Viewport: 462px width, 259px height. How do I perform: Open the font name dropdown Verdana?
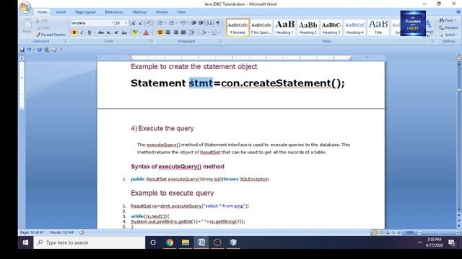(x=112, y=23)
